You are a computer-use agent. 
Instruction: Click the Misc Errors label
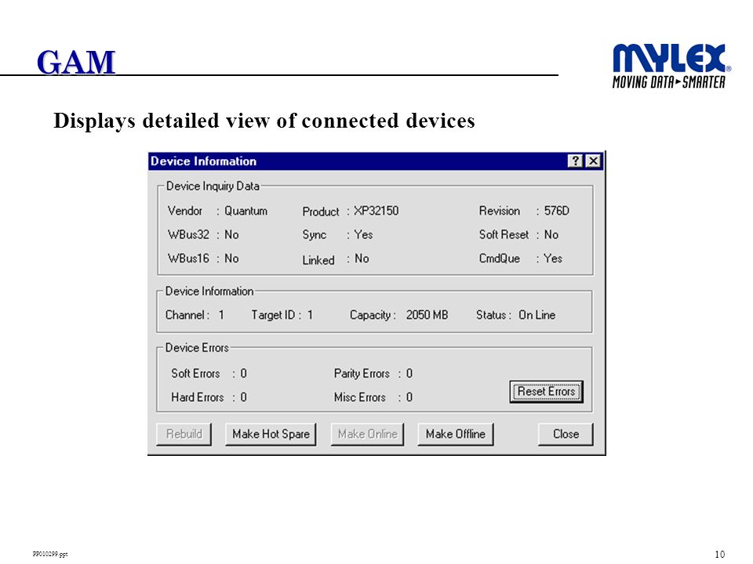[x=360, y=398]
